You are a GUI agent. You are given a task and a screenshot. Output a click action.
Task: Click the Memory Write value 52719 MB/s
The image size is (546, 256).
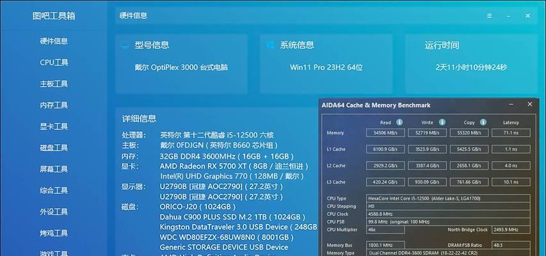[427, 132]
